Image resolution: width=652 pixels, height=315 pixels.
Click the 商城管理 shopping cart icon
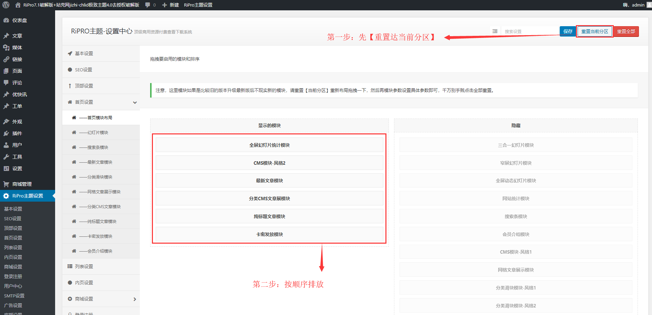(6, 184)
